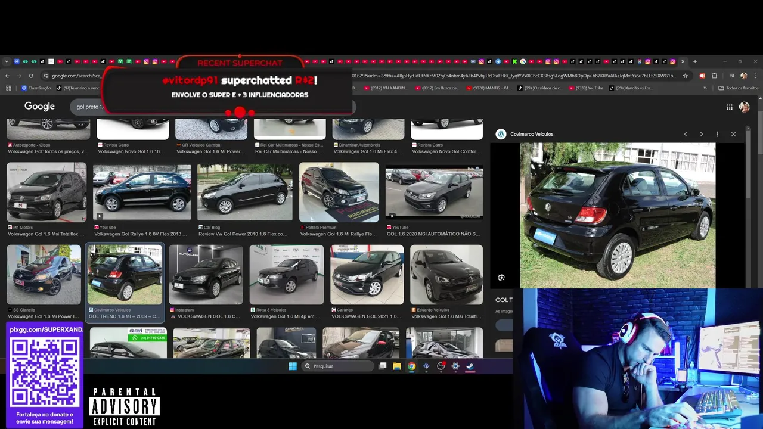Open Chrome three-dot menu
The height and width of the screenshot is (429, 763).
[x=755, y=76]
